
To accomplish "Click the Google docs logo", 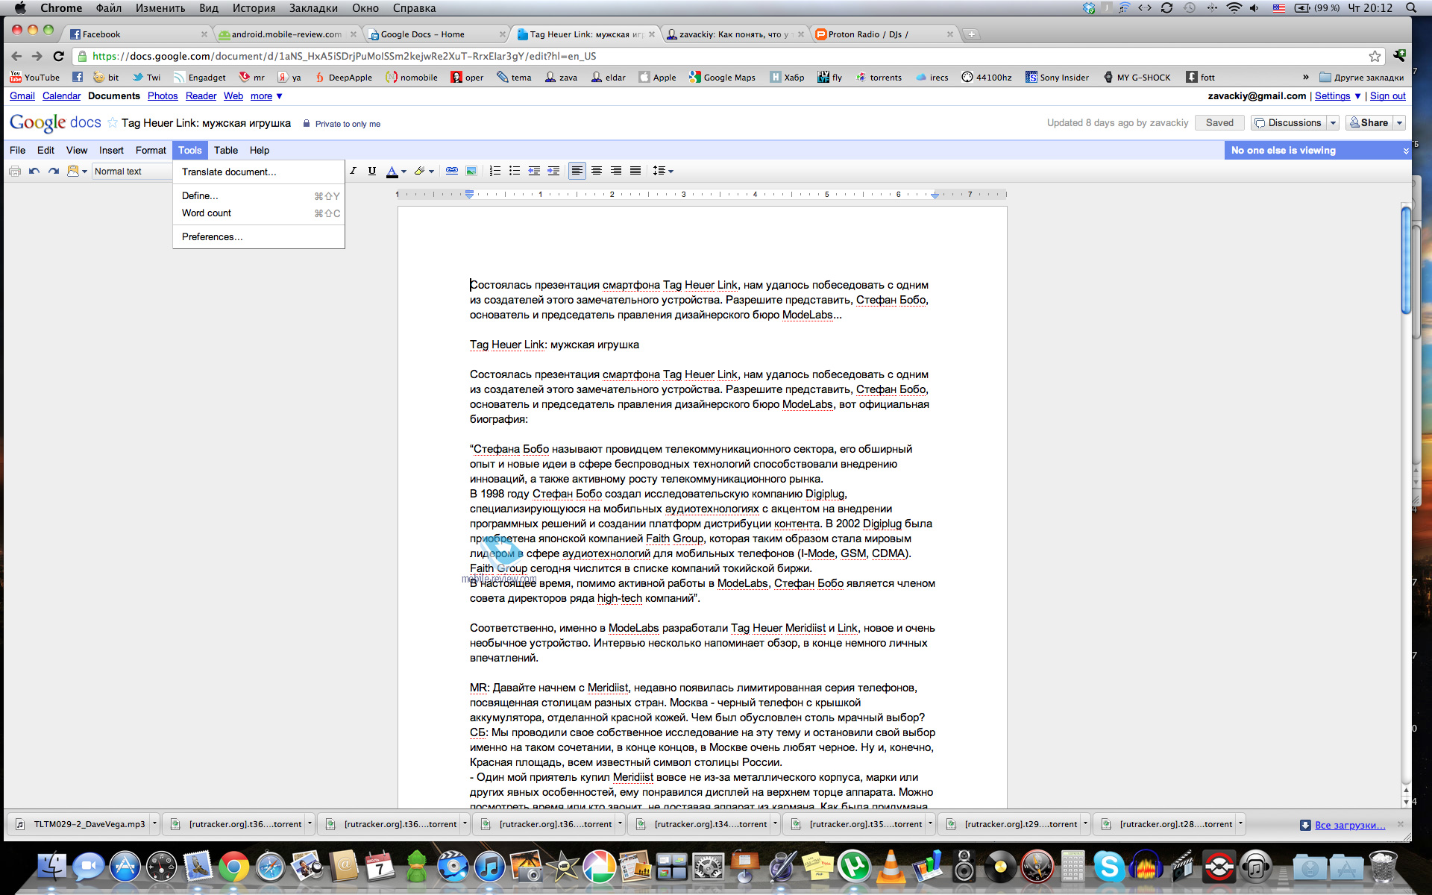I will 55,123.
